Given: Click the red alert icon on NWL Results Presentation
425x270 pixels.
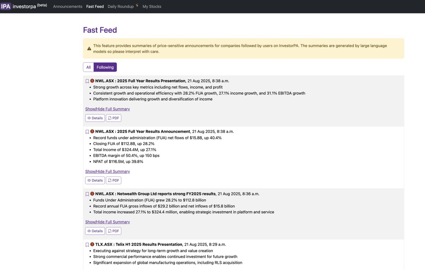Looking at the screenshot, I should (92, 81).
